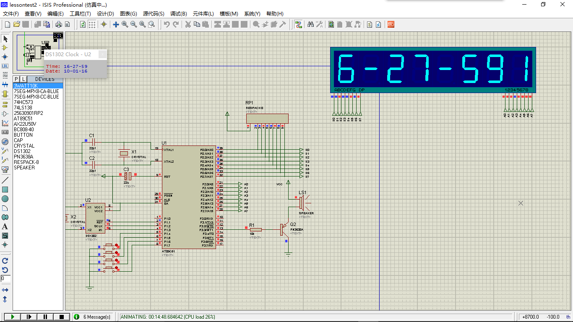Open property assignment wrench tool

pyautogui.click(x=319, y=24)
